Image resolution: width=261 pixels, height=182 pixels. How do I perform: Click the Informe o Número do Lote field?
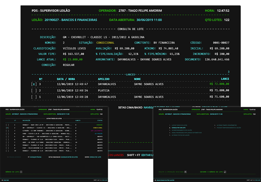(225, 172)
